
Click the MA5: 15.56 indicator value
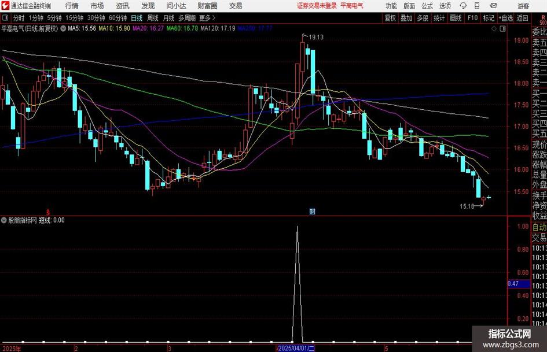pyautogui.click(x=82, y=28)
